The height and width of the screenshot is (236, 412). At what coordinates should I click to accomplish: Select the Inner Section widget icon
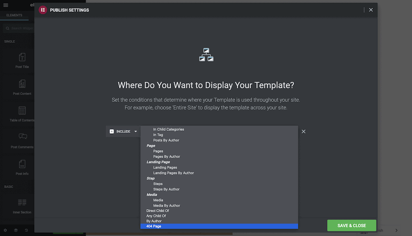[22, 202]
